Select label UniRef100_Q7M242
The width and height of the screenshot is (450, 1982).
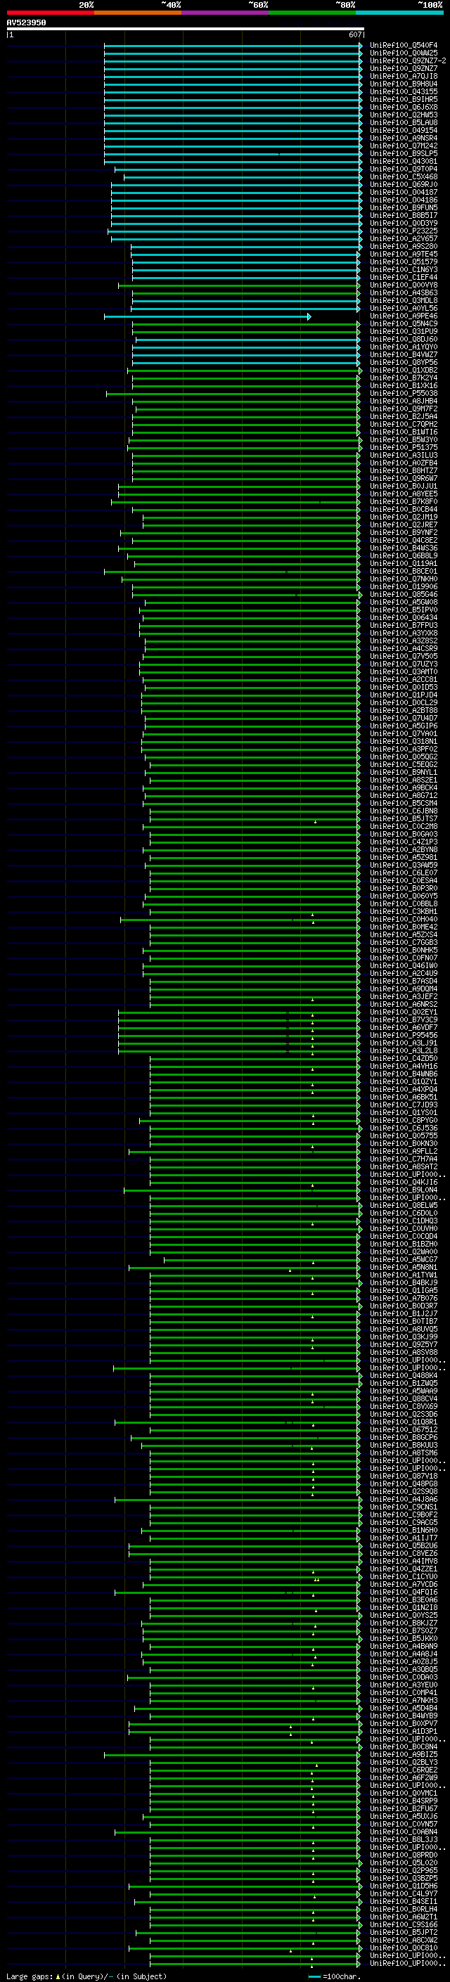(x=404, y=146)
